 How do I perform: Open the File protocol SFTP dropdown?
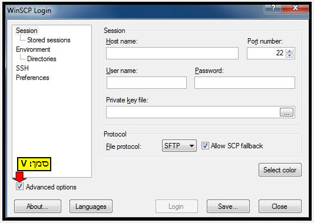[x=179, y=145]
